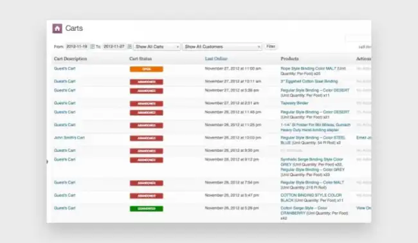Click ABANDONED badge on Tapestry Binder row
The height and width of the screenshot is (243, 418).
click(x=147, y=104)
